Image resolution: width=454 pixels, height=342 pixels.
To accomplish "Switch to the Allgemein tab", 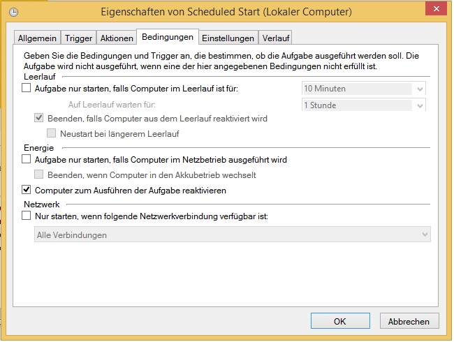I will (x=38, y=38).
